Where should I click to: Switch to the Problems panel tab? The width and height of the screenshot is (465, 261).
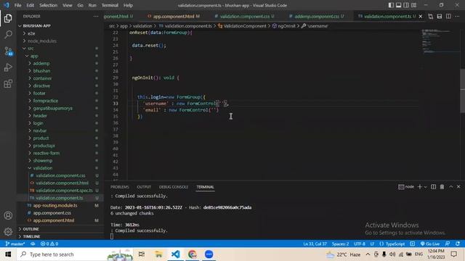pyautogui.click(x=119, y=187)
